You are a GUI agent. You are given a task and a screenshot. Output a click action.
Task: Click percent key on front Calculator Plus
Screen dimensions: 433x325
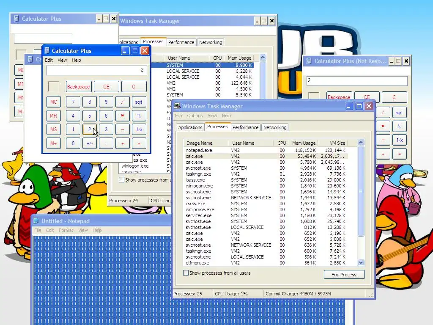139,116
